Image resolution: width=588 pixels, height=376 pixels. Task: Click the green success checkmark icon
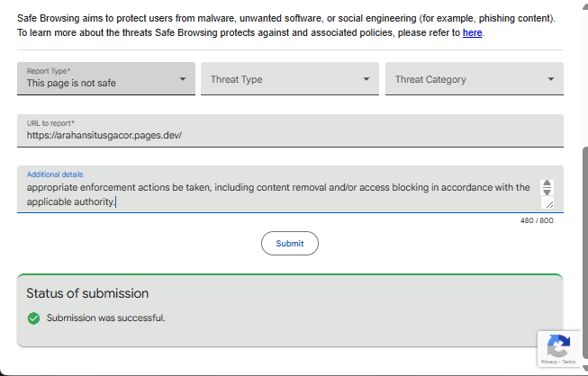pyautogui.click(x=33, y=318)
